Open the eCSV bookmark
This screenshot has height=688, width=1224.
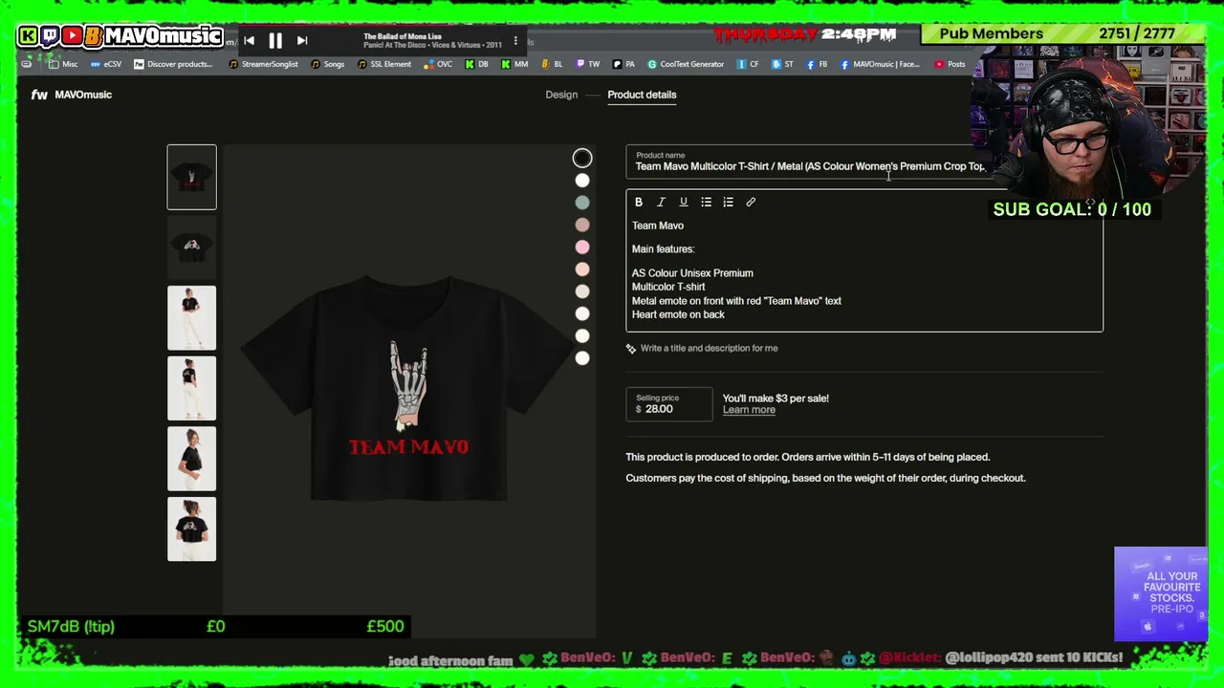click(106, 64)
